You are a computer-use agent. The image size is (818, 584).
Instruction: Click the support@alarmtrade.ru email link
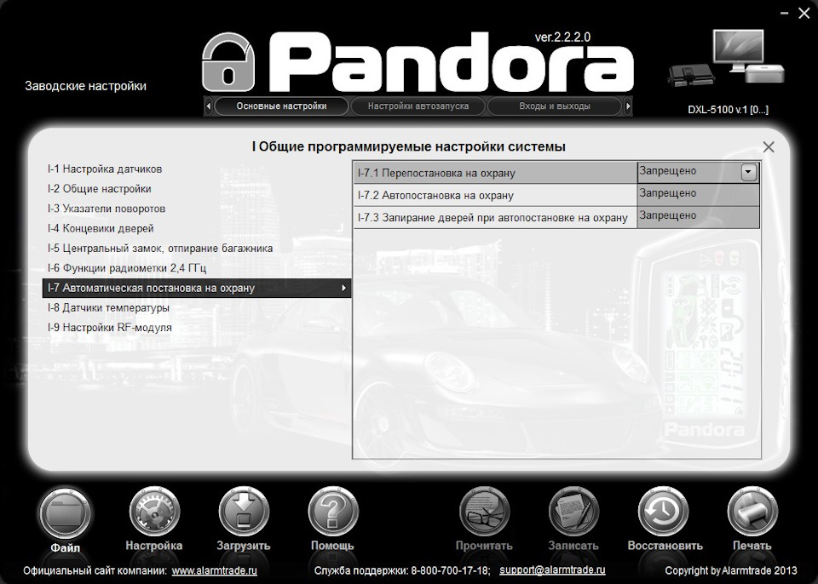552,570
